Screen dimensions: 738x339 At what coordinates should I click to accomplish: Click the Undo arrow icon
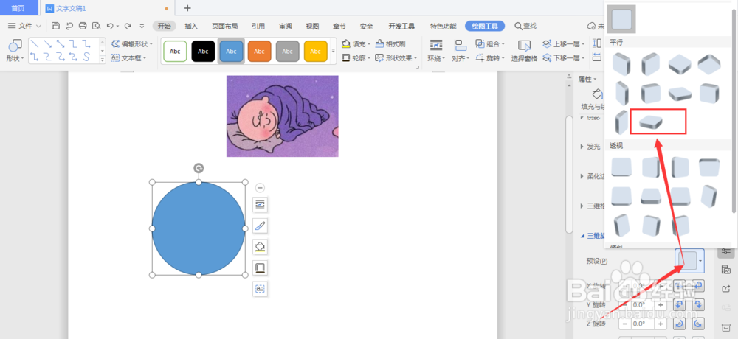(x=110, y=26)
